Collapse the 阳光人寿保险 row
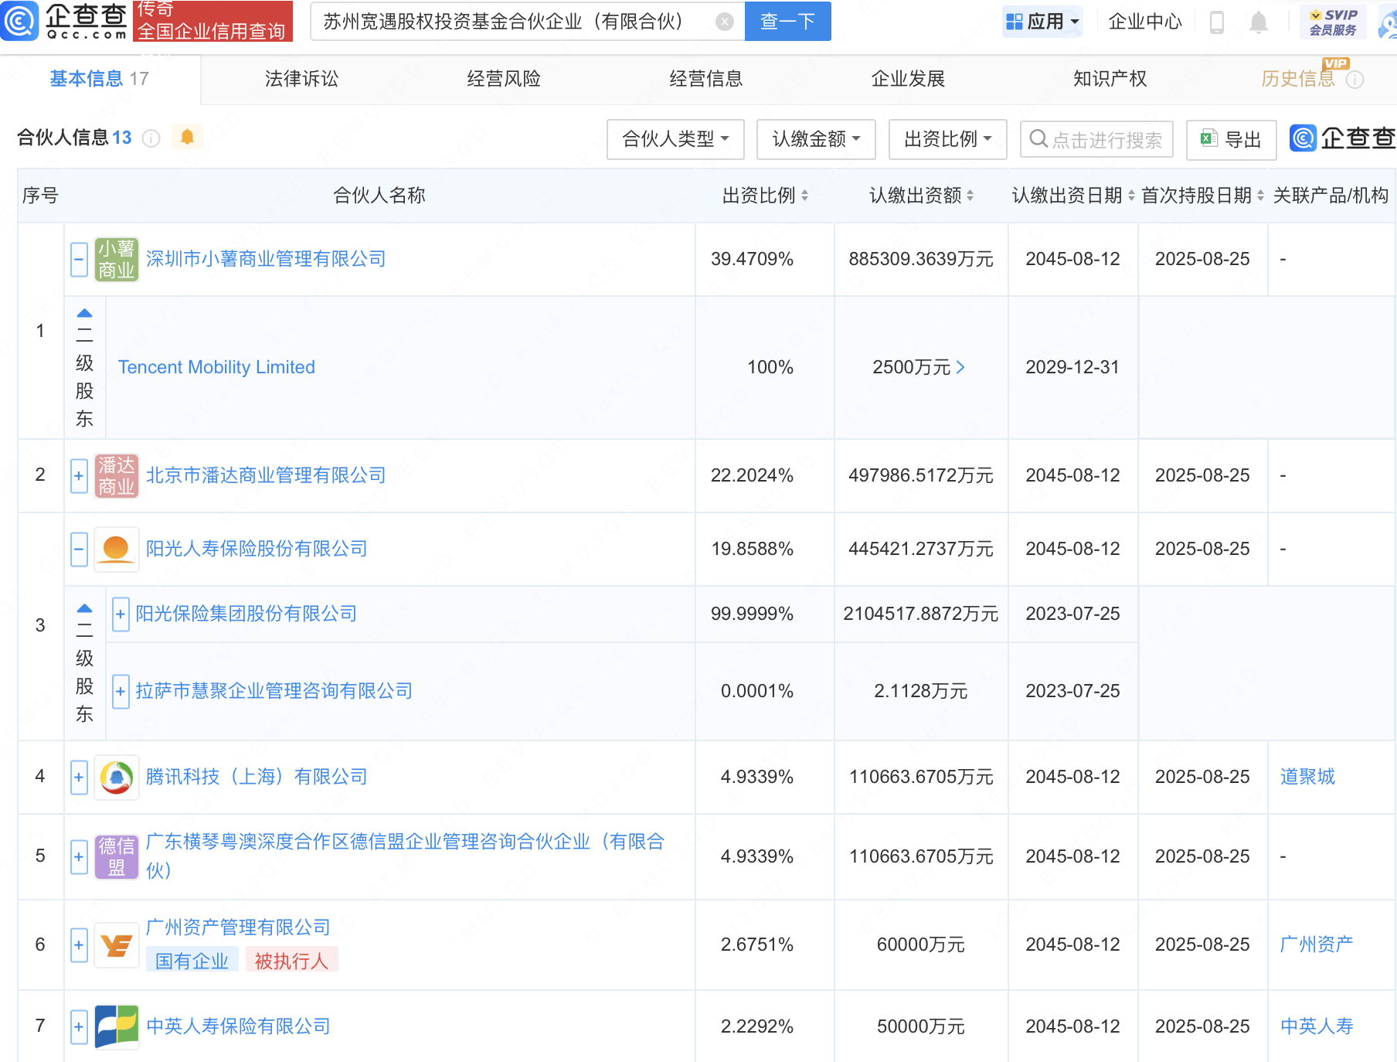The height and width of the screenshot is (1062, 1397). click(x=79, y=550)
